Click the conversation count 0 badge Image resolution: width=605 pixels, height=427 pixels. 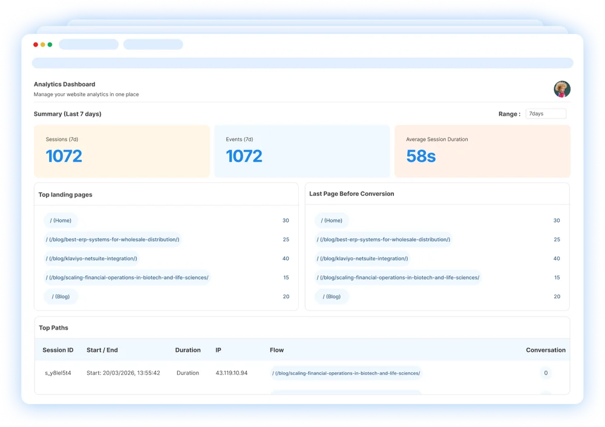click(546, 373)
